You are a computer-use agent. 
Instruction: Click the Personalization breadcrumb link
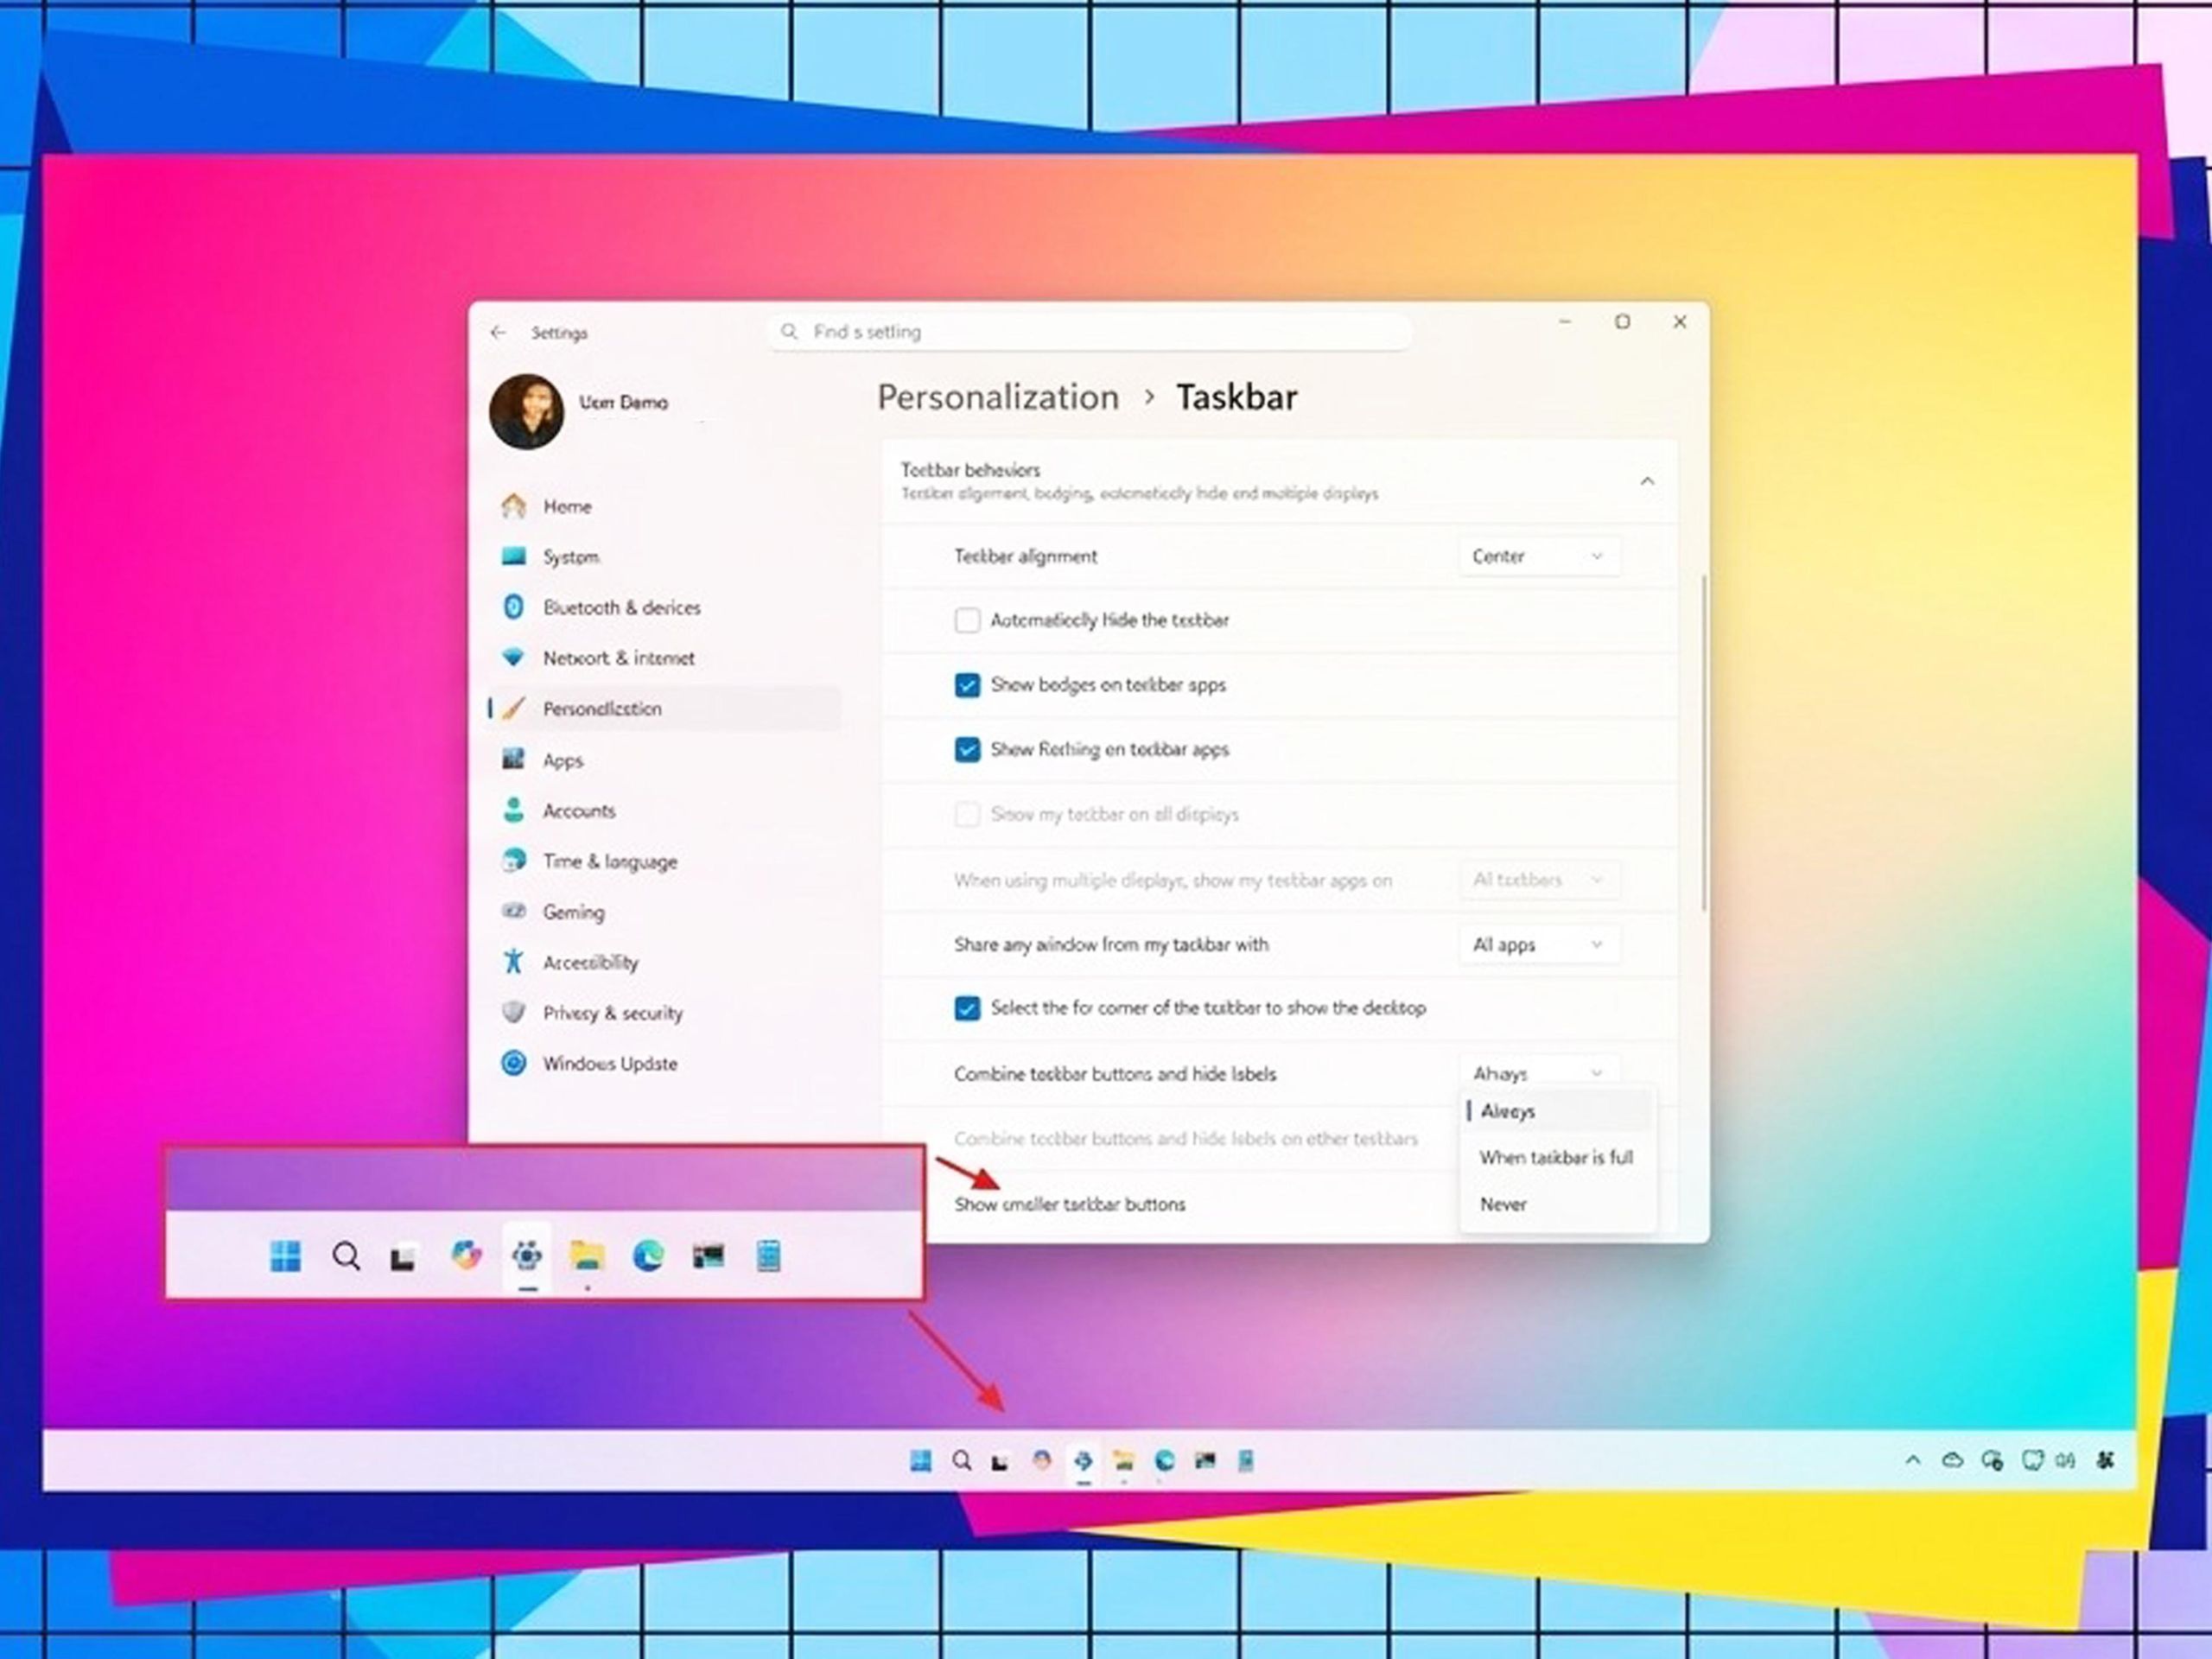click(x=997, y=397)
